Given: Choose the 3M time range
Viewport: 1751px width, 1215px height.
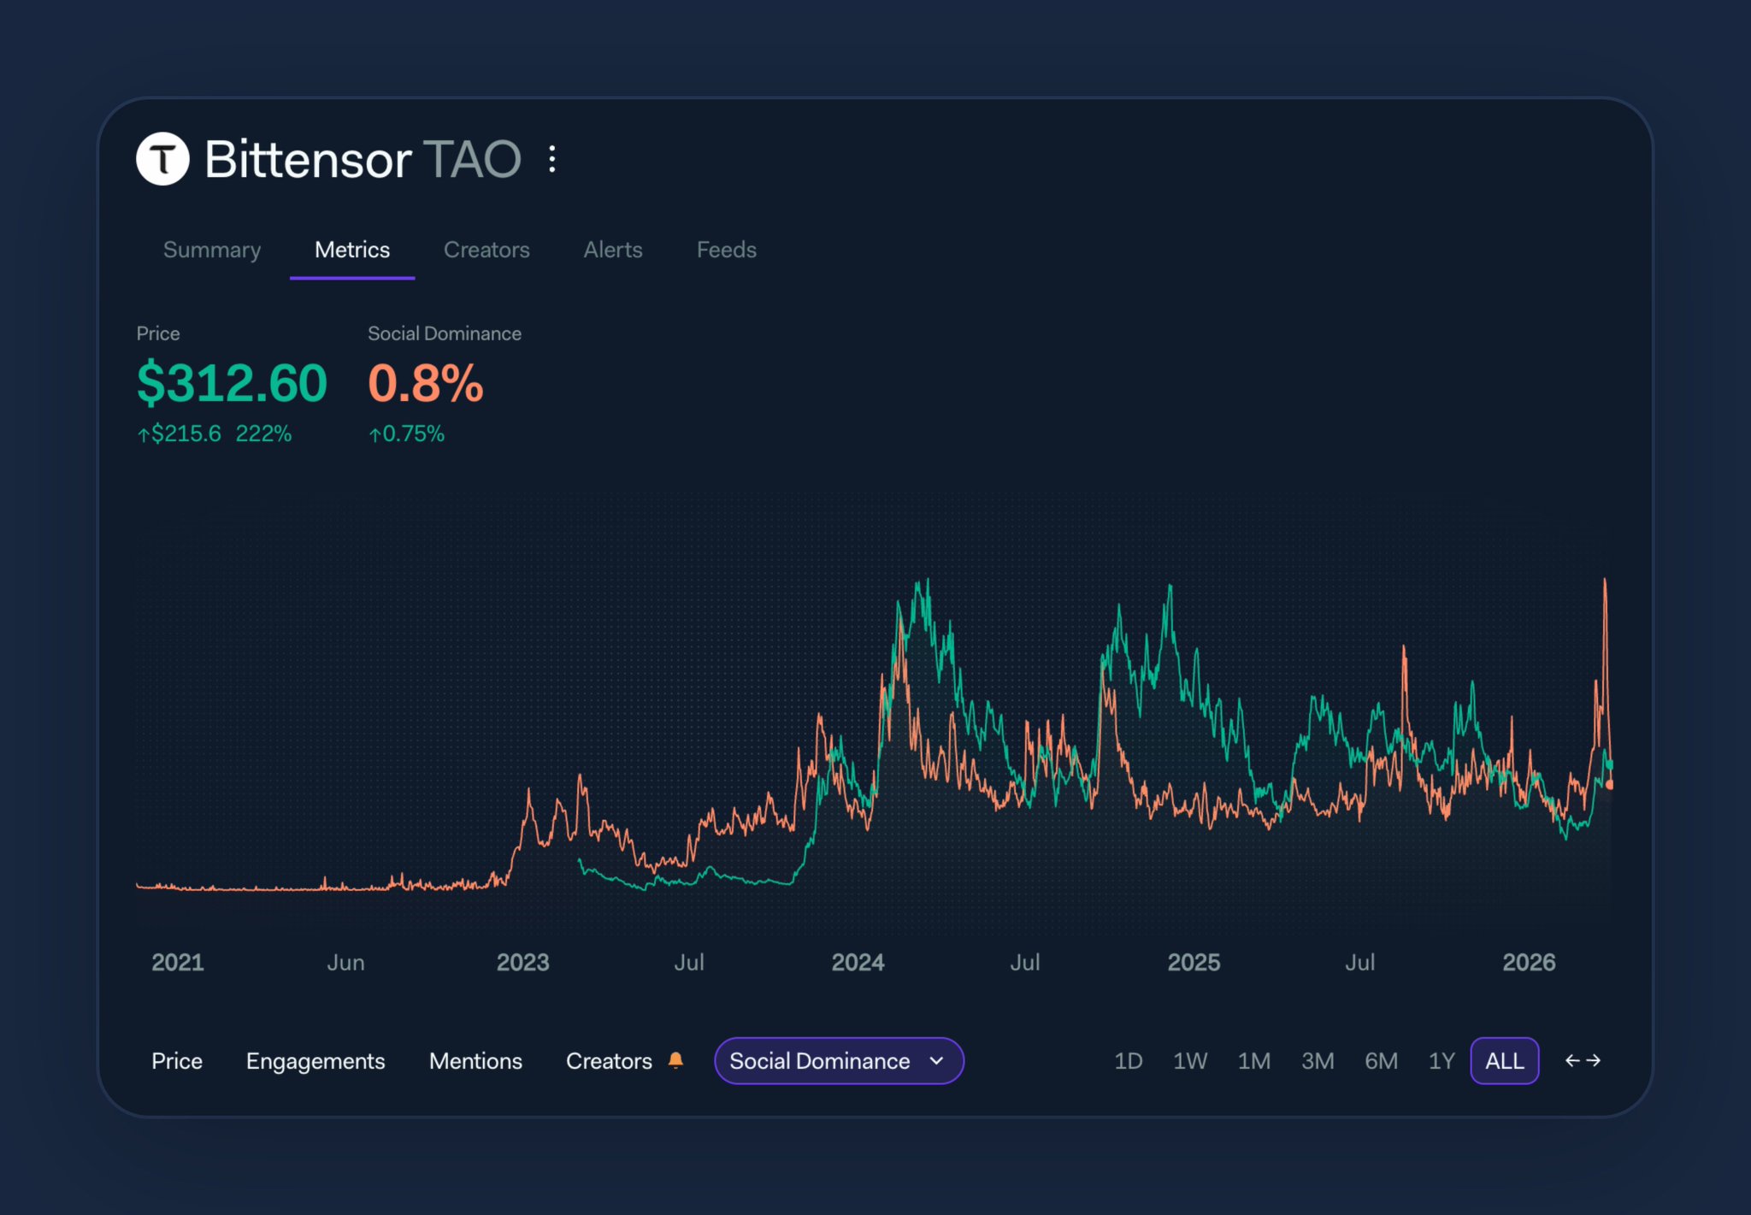Looking at the screenshot, I should click(x=1318, y=1060).
